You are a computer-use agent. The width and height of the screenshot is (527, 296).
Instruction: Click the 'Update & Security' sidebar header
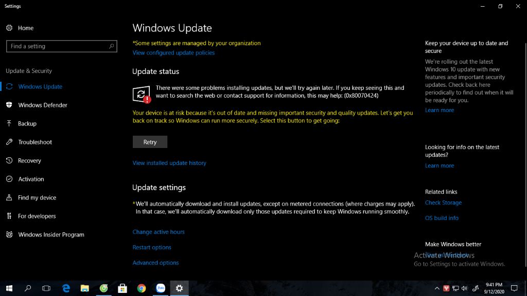[29, 71]
